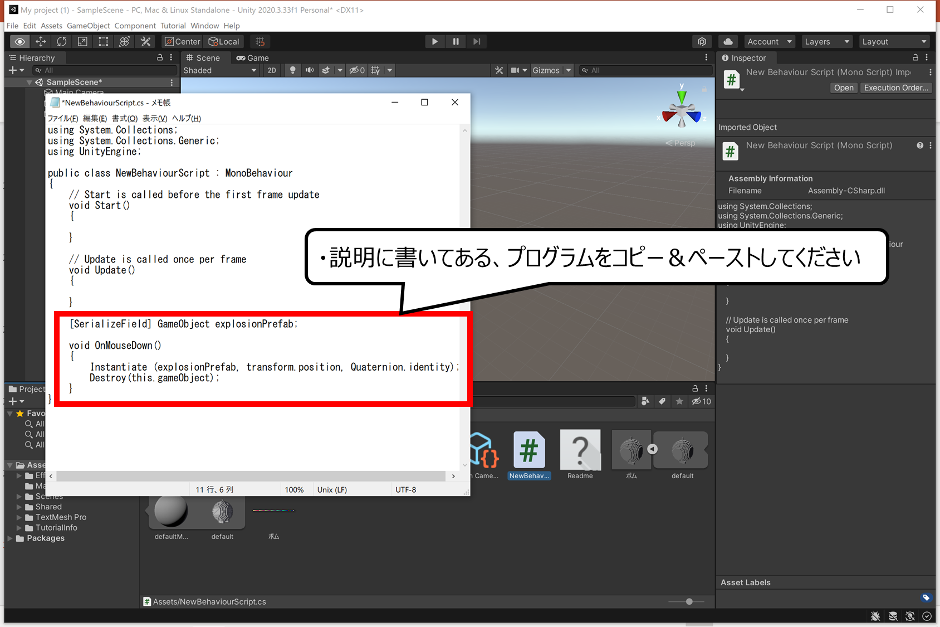
Task: Open Account dropdown
Action: (769, 42)
